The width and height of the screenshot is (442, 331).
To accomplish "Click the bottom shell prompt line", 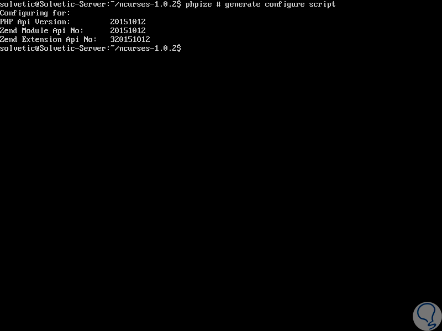I will coord(91,48).
